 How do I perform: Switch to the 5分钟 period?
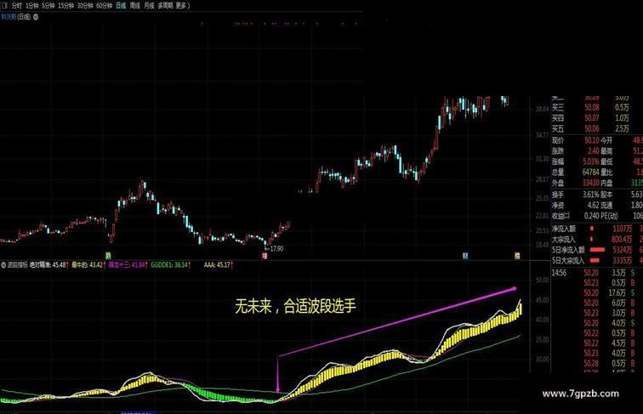(x=48, y=6)
